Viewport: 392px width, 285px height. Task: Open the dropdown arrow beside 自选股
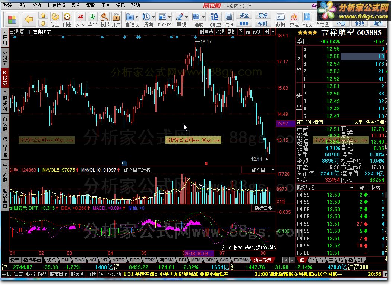(x=137, y=17)
